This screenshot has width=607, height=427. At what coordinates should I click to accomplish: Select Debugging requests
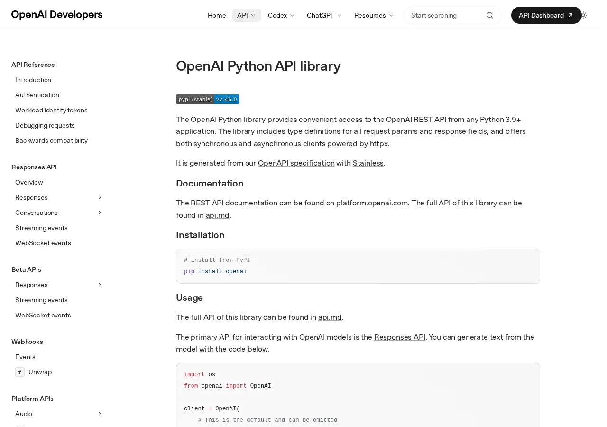pos(45,125)
